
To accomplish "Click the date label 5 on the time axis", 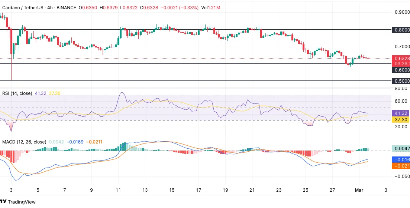I will [38, 190].
